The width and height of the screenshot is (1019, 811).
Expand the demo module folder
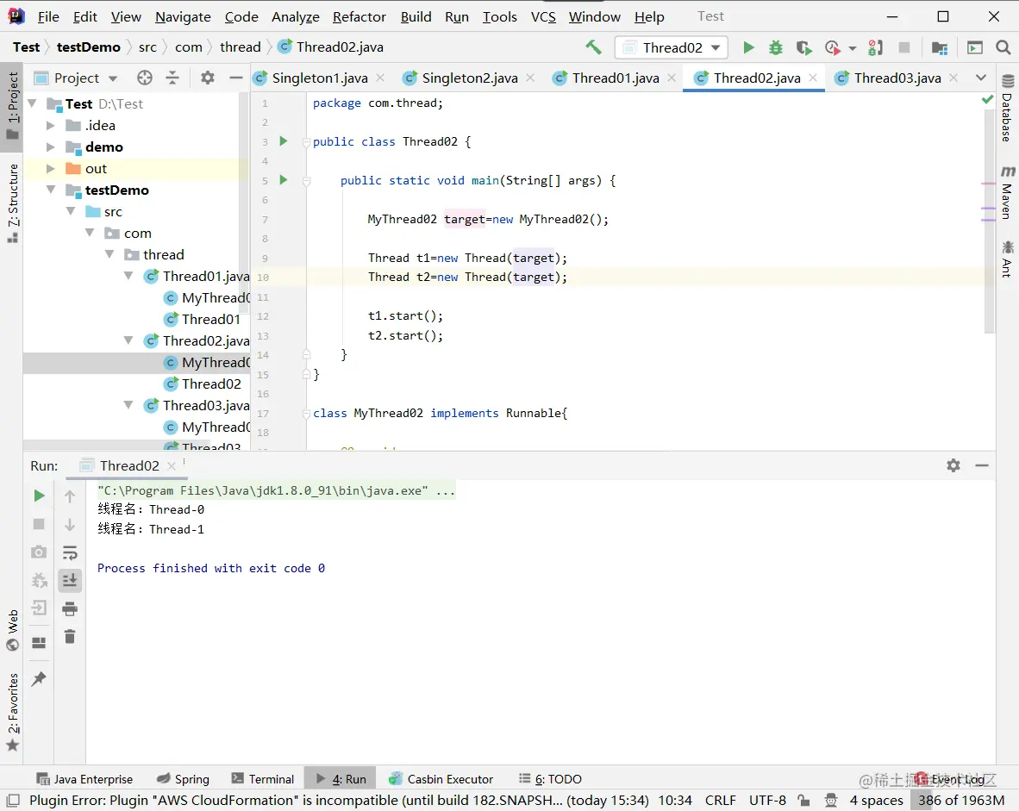(50, 147)
